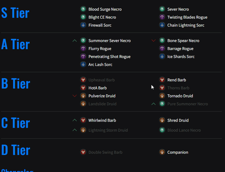Click up arrow beside Summoner Sever Necro
Image resolution: width=225 pixels, height=172 pixels.
point(75,41)
